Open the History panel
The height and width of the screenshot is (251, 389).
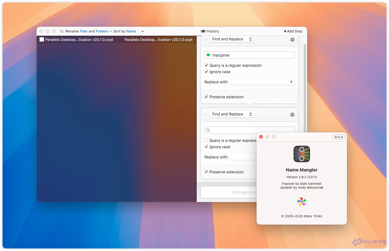click(210, 31)
